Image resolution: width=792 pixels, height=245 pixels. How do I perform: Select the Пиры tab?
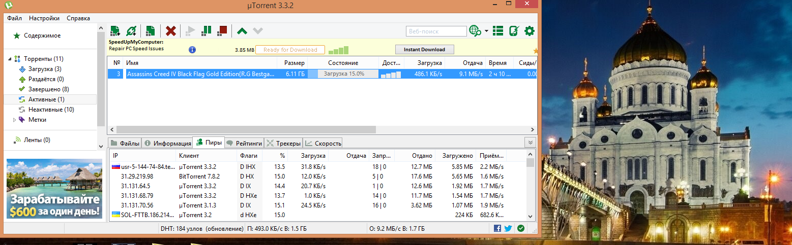(209, 143)
